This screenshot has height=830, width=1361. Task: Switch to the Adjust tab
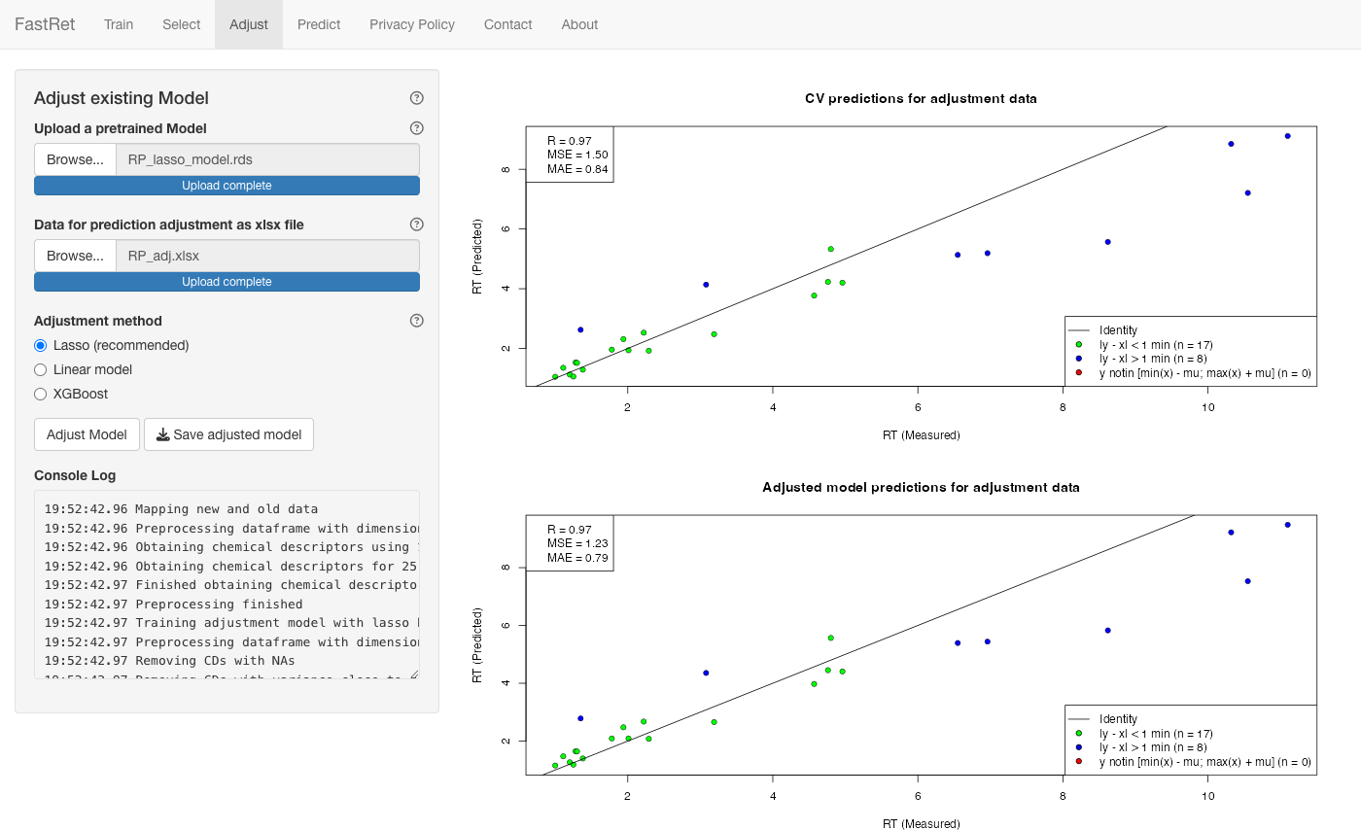click(x=249, y=24)
